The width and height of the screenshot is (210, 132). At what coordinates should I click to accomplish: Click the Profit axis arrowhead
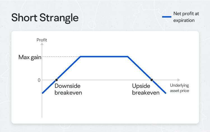pos(42,44)
